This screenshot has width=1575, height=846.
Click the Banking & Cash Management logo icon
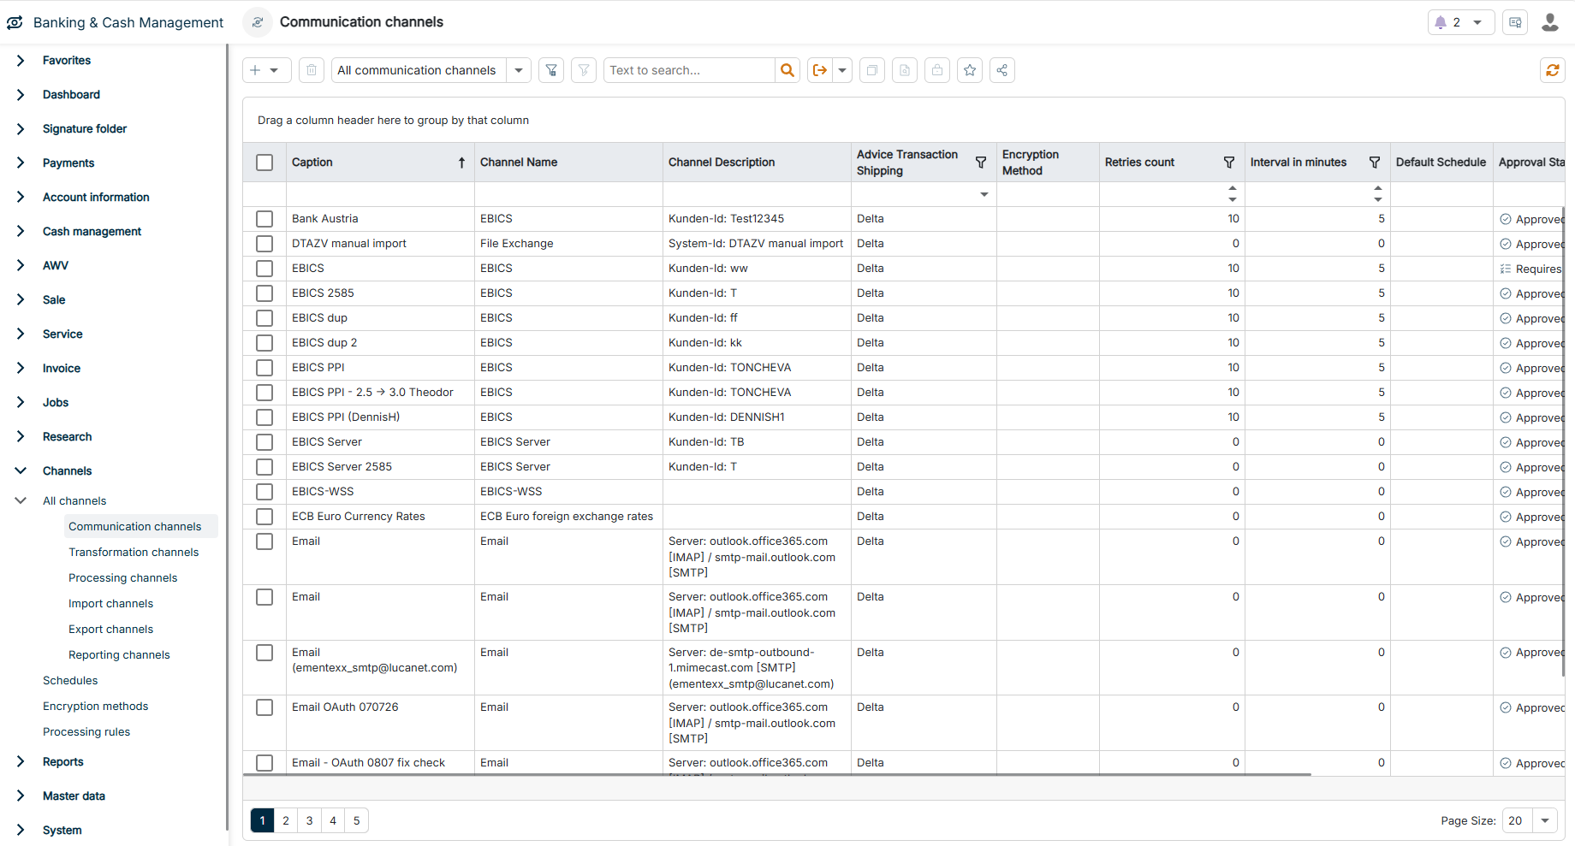pos(15,22)
